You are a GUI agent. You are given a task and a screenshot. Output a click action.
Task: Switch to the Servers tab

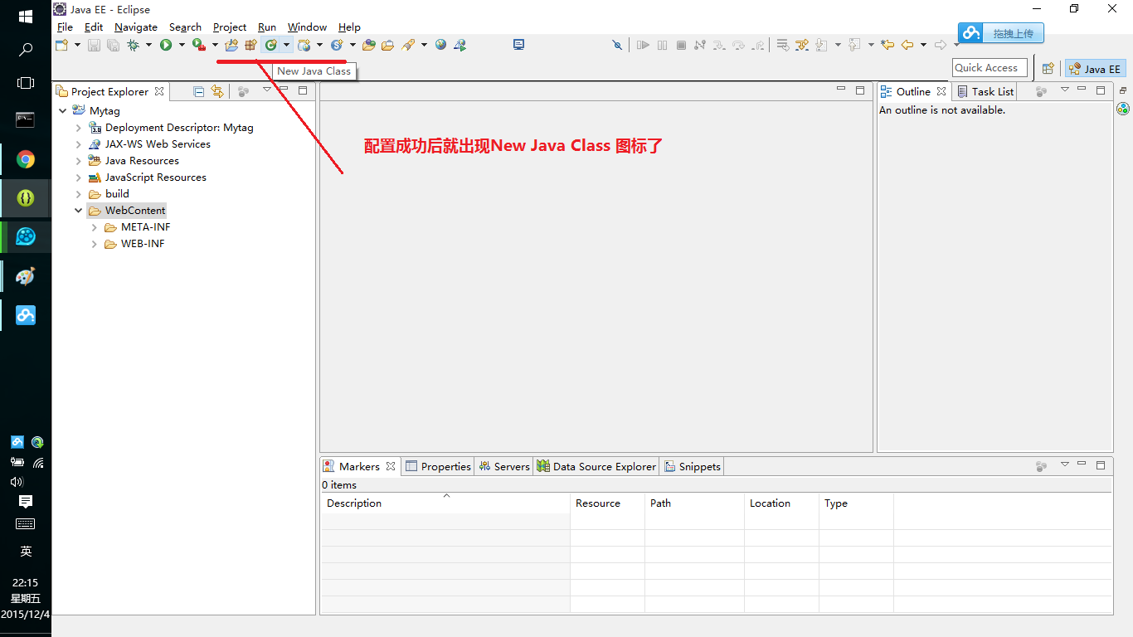click(503, 466)
